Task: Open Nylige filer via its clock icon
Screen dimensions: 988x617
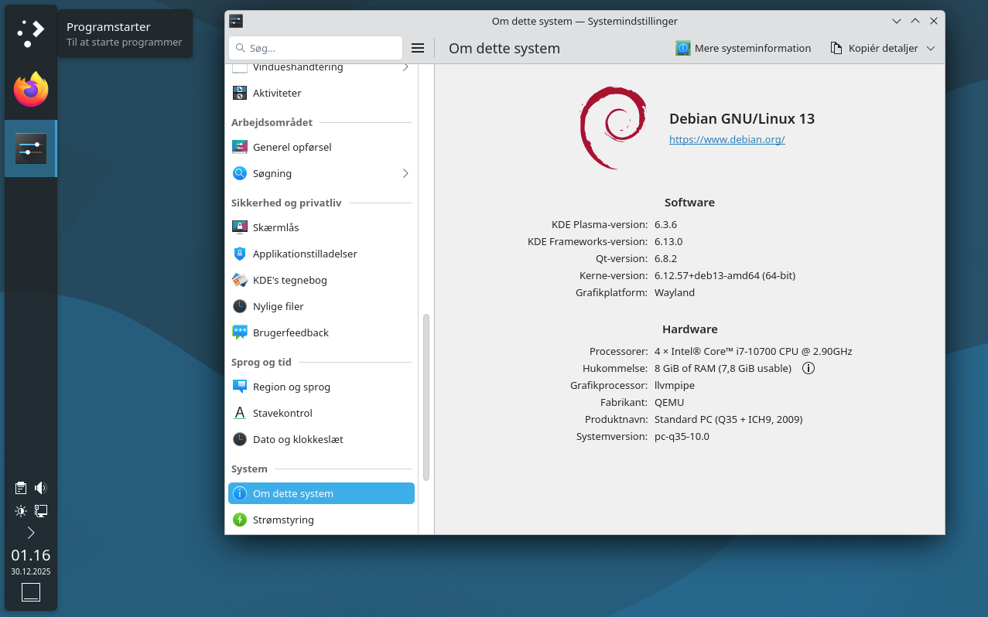Action: tap(240, 305)
